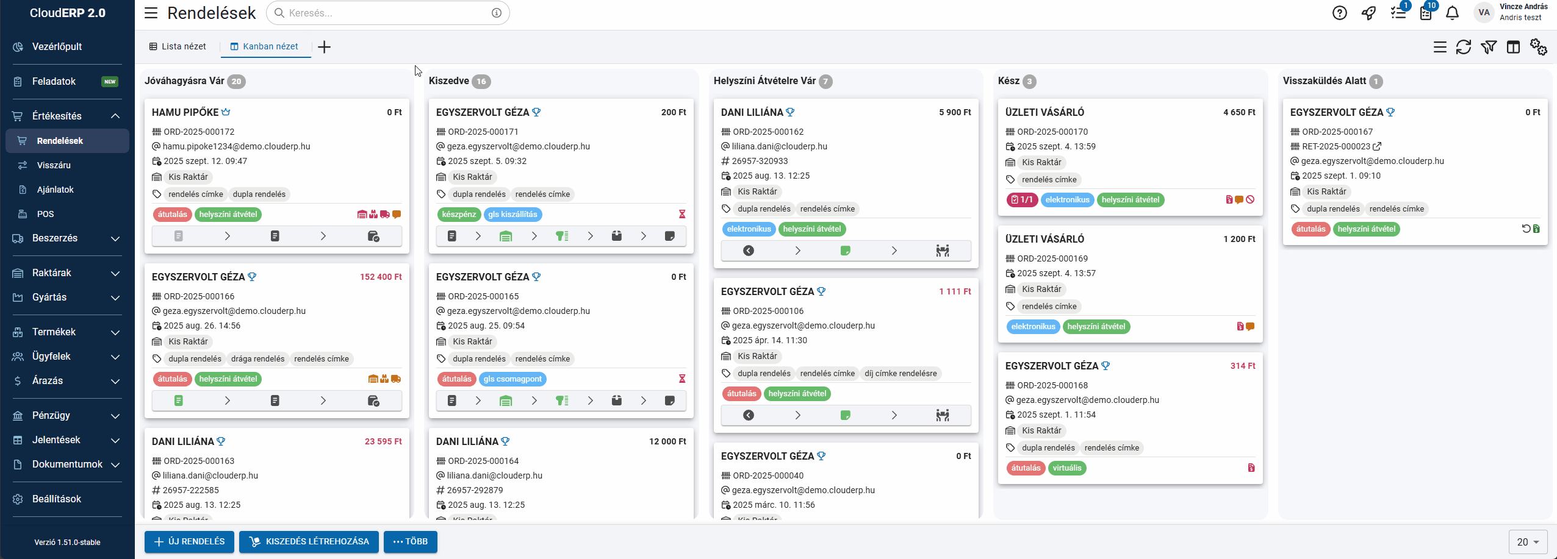Toggle the hamburger sidebar menu icon

coord(151,13)
